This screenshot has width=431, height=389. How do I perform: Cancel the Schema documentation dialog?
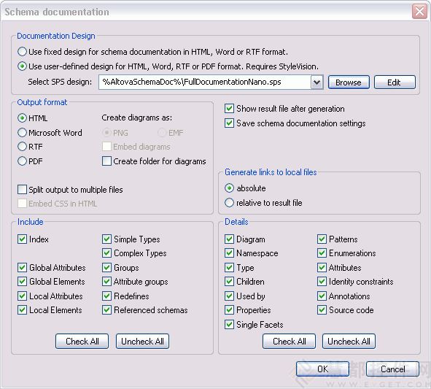pyautogui.click(x=393, y=369)
